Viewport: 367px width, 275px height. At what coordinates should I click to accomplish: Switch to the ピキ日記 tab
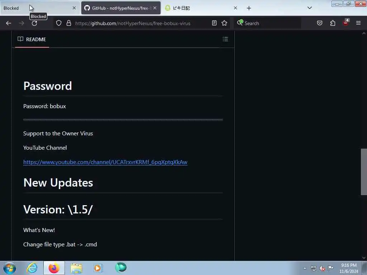pos(201,8)
